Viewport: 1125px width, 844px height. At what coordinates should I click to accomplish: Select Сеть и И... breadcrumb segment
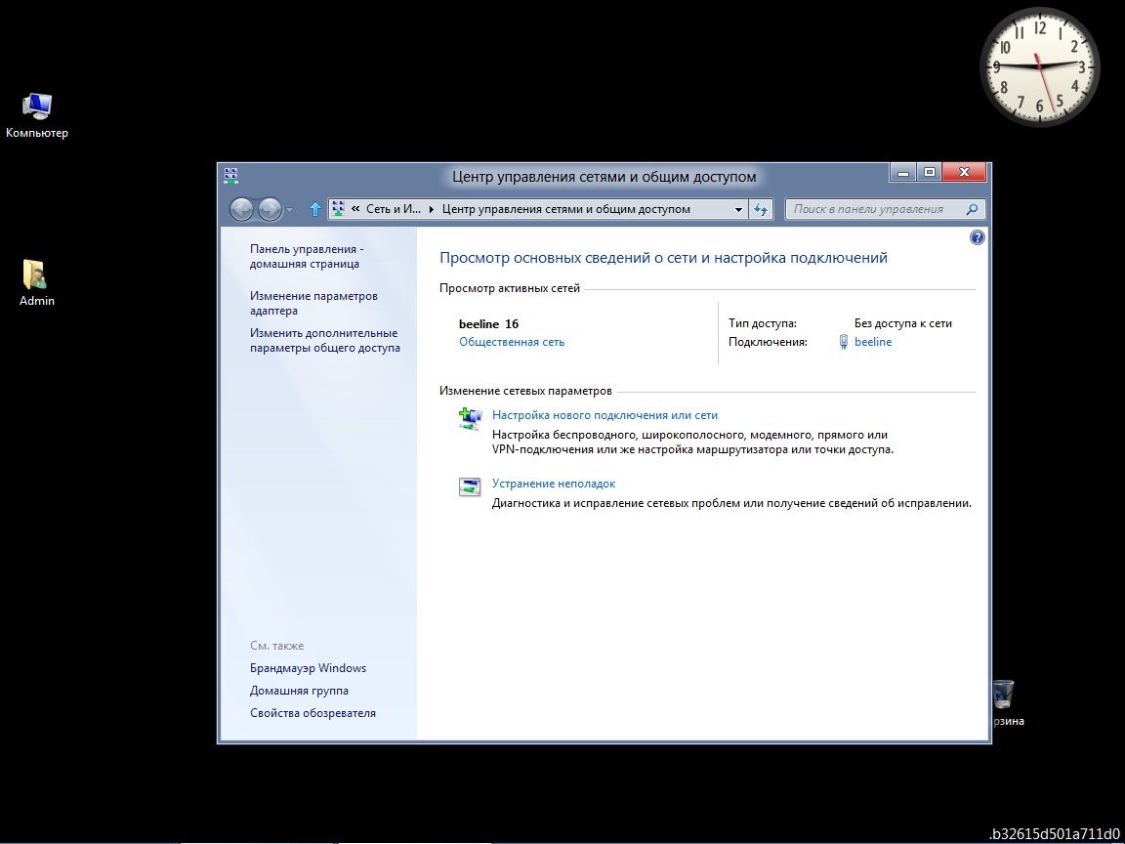point(394,209)
